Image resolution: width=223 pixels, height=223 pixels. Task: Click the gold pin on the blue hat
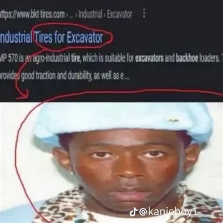173,120
